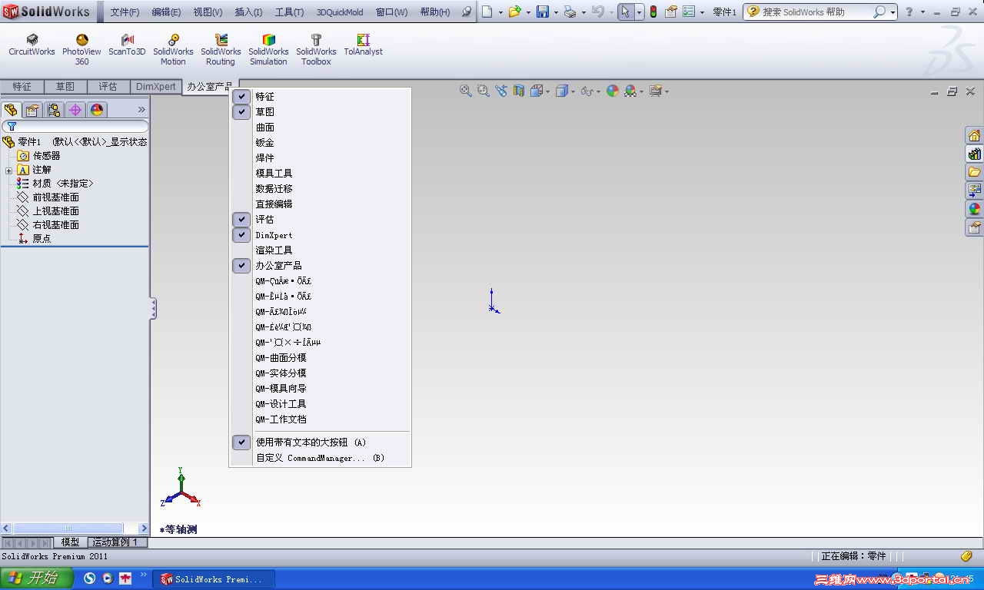Select 材质 <未指定> in the tree
This screenshot has height=590, width=984.
point(55,184)
